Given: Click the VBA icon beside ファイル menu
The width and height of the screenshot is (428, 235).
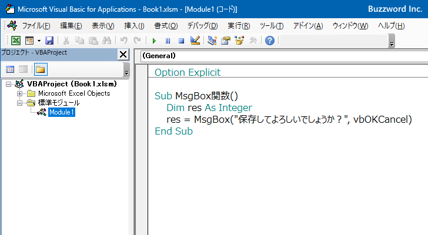Looking at the screenshot, I should [x=12, y=26].
